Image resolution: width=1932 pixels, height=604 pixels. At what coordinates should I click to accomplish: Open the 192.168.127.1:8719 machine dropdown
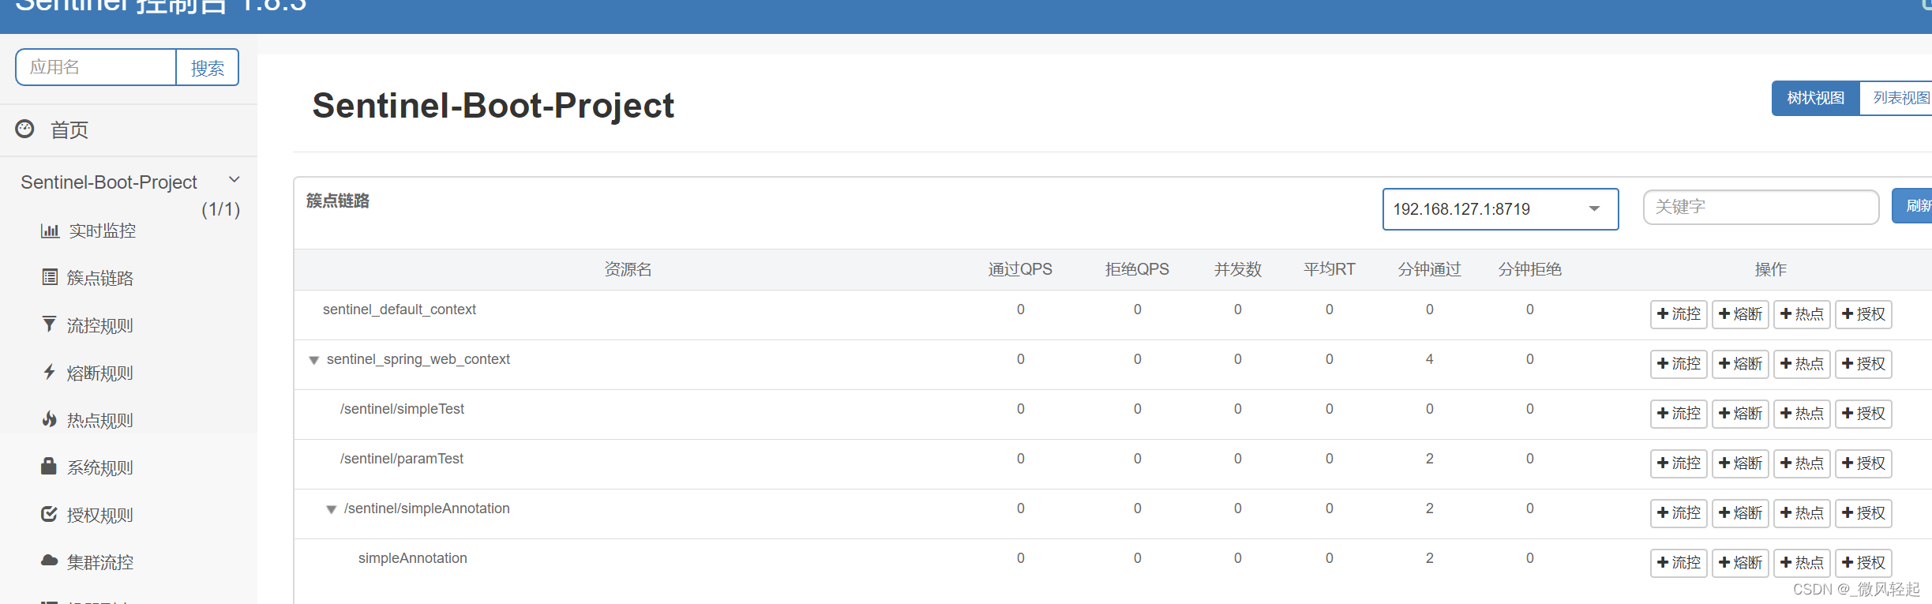1500,209
